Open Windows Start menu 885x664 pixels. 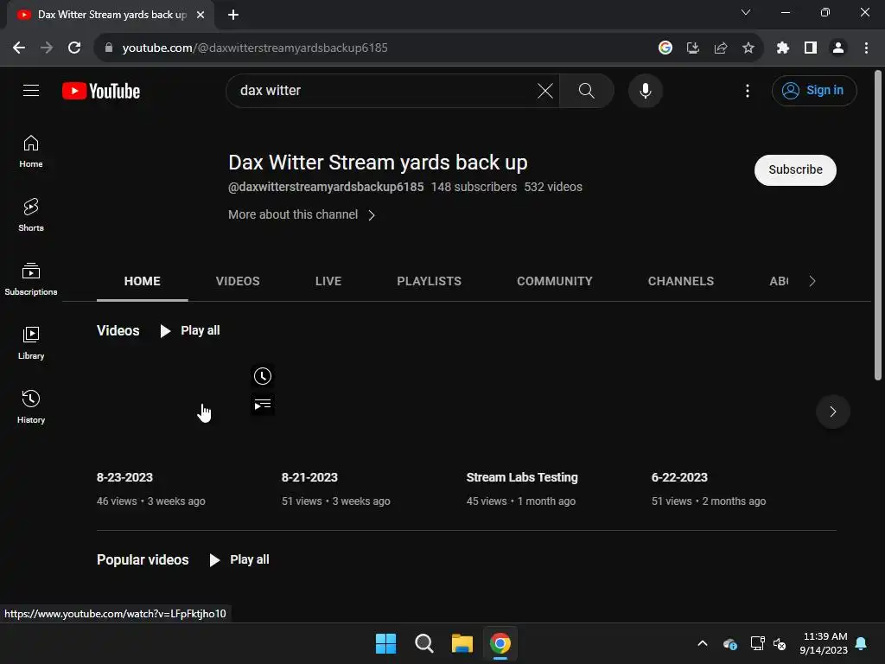386,643
